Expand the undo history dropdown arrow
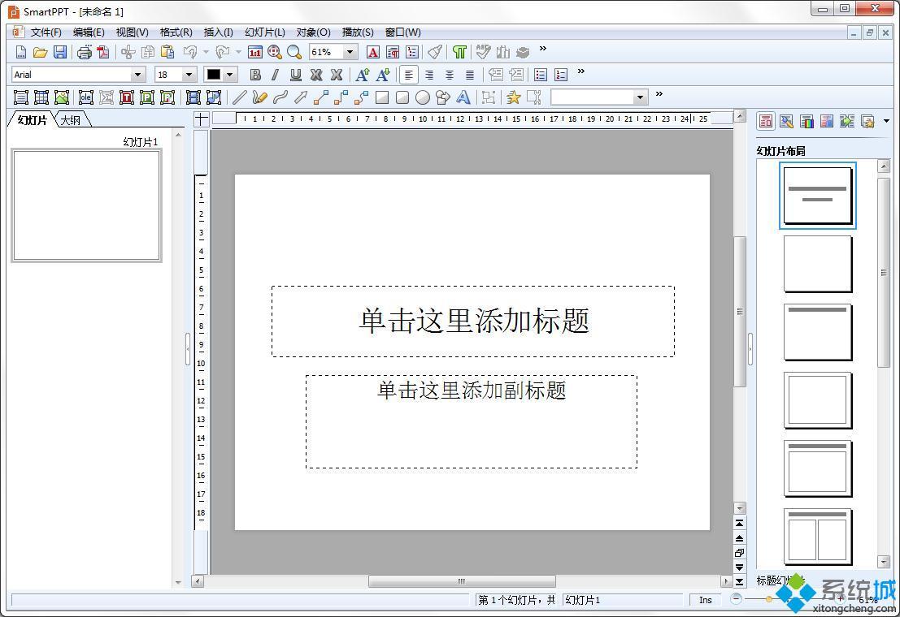 click(x=206, y=52)
